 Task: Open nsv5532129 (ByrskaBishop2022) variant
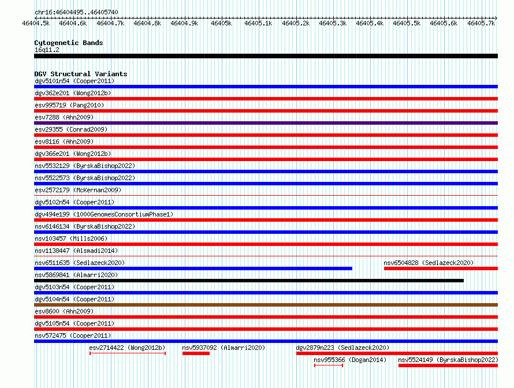(85, 166)
